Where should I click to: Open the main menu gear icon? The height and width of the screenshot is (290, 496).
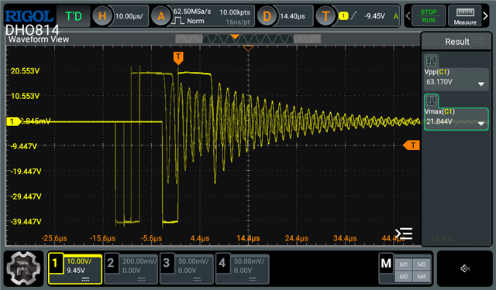click(x=24, y=268)
